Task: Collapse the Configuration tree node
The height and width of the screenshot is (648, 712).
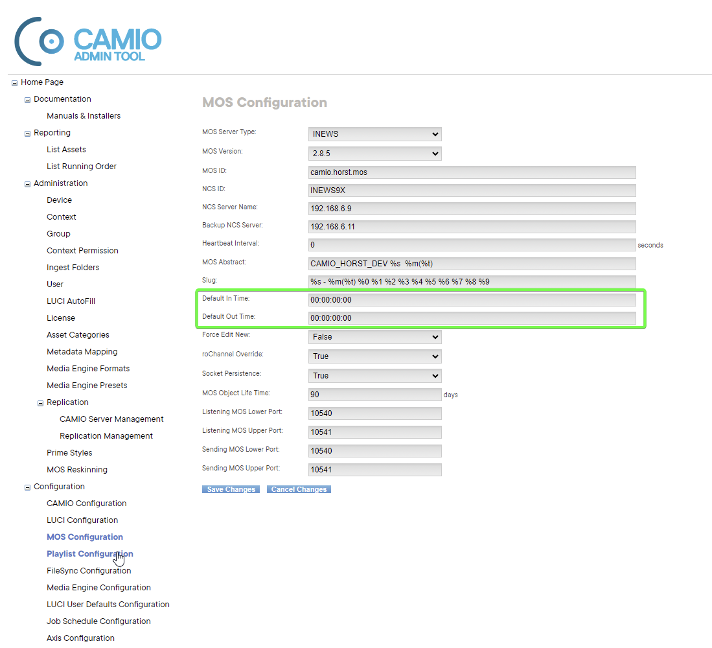Action: pyautogui.click(x=28, y=487)
